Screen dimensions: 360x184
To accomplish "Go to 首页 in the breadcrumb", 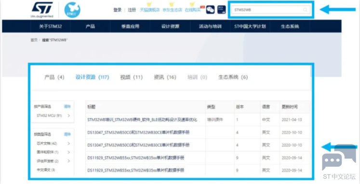I will [x=34, y=40].
